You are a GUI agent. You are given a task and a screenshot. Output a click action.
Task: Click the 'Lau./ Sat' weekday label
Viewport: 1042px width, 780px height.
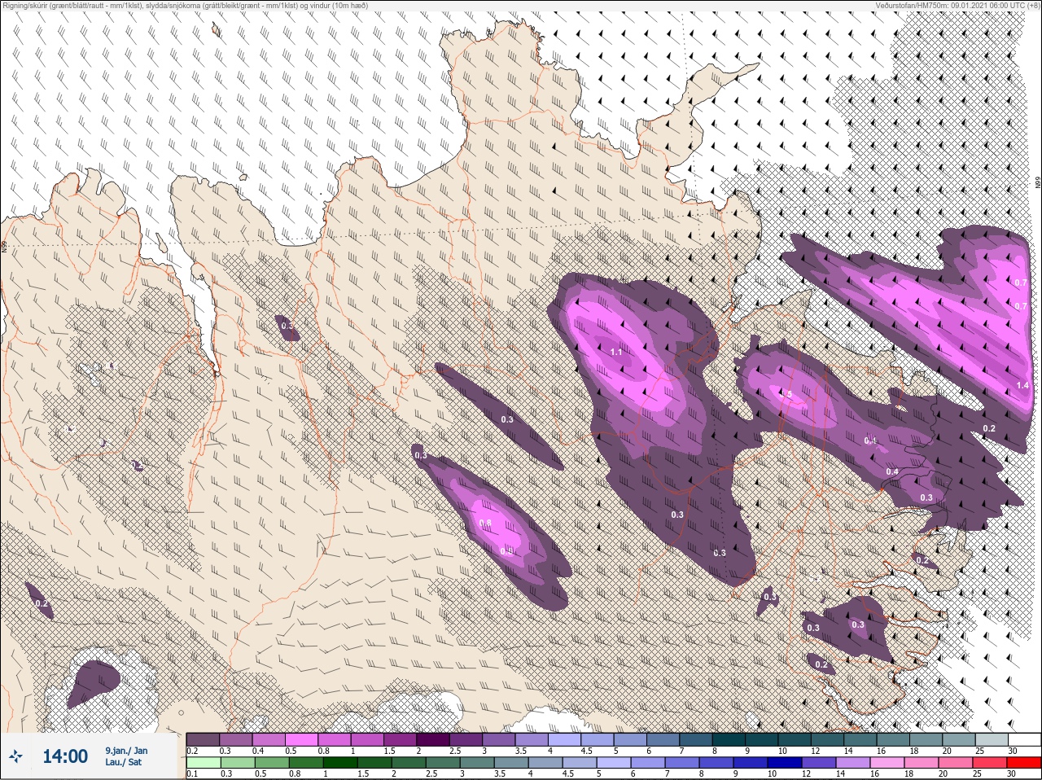(x=123, y=762)
